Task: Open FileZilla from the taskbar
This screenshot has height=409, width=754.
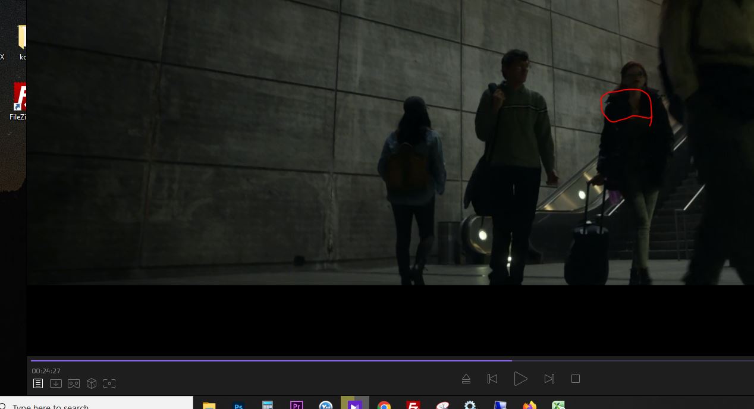Action: click(413, 405)
